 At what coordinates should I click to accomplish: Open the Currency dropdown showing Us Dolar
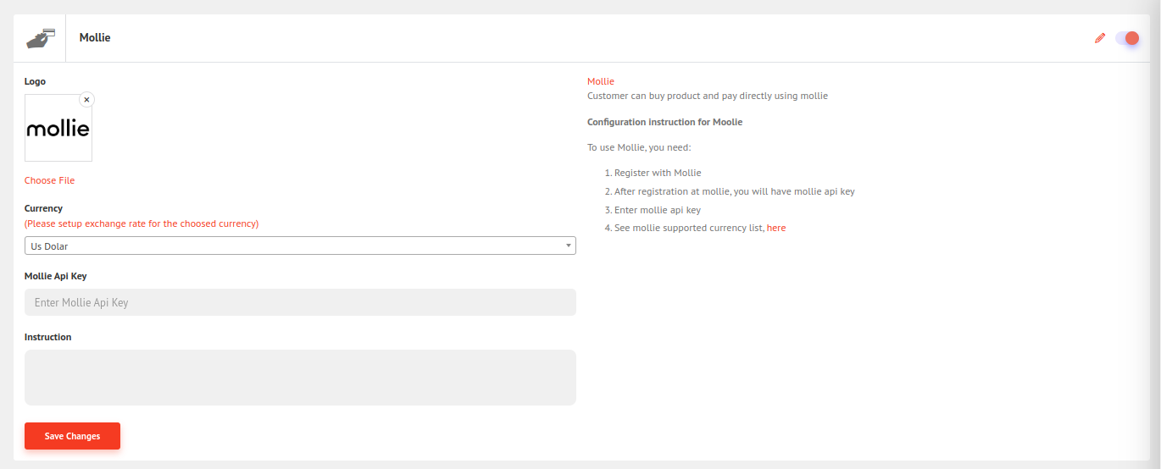300,246
